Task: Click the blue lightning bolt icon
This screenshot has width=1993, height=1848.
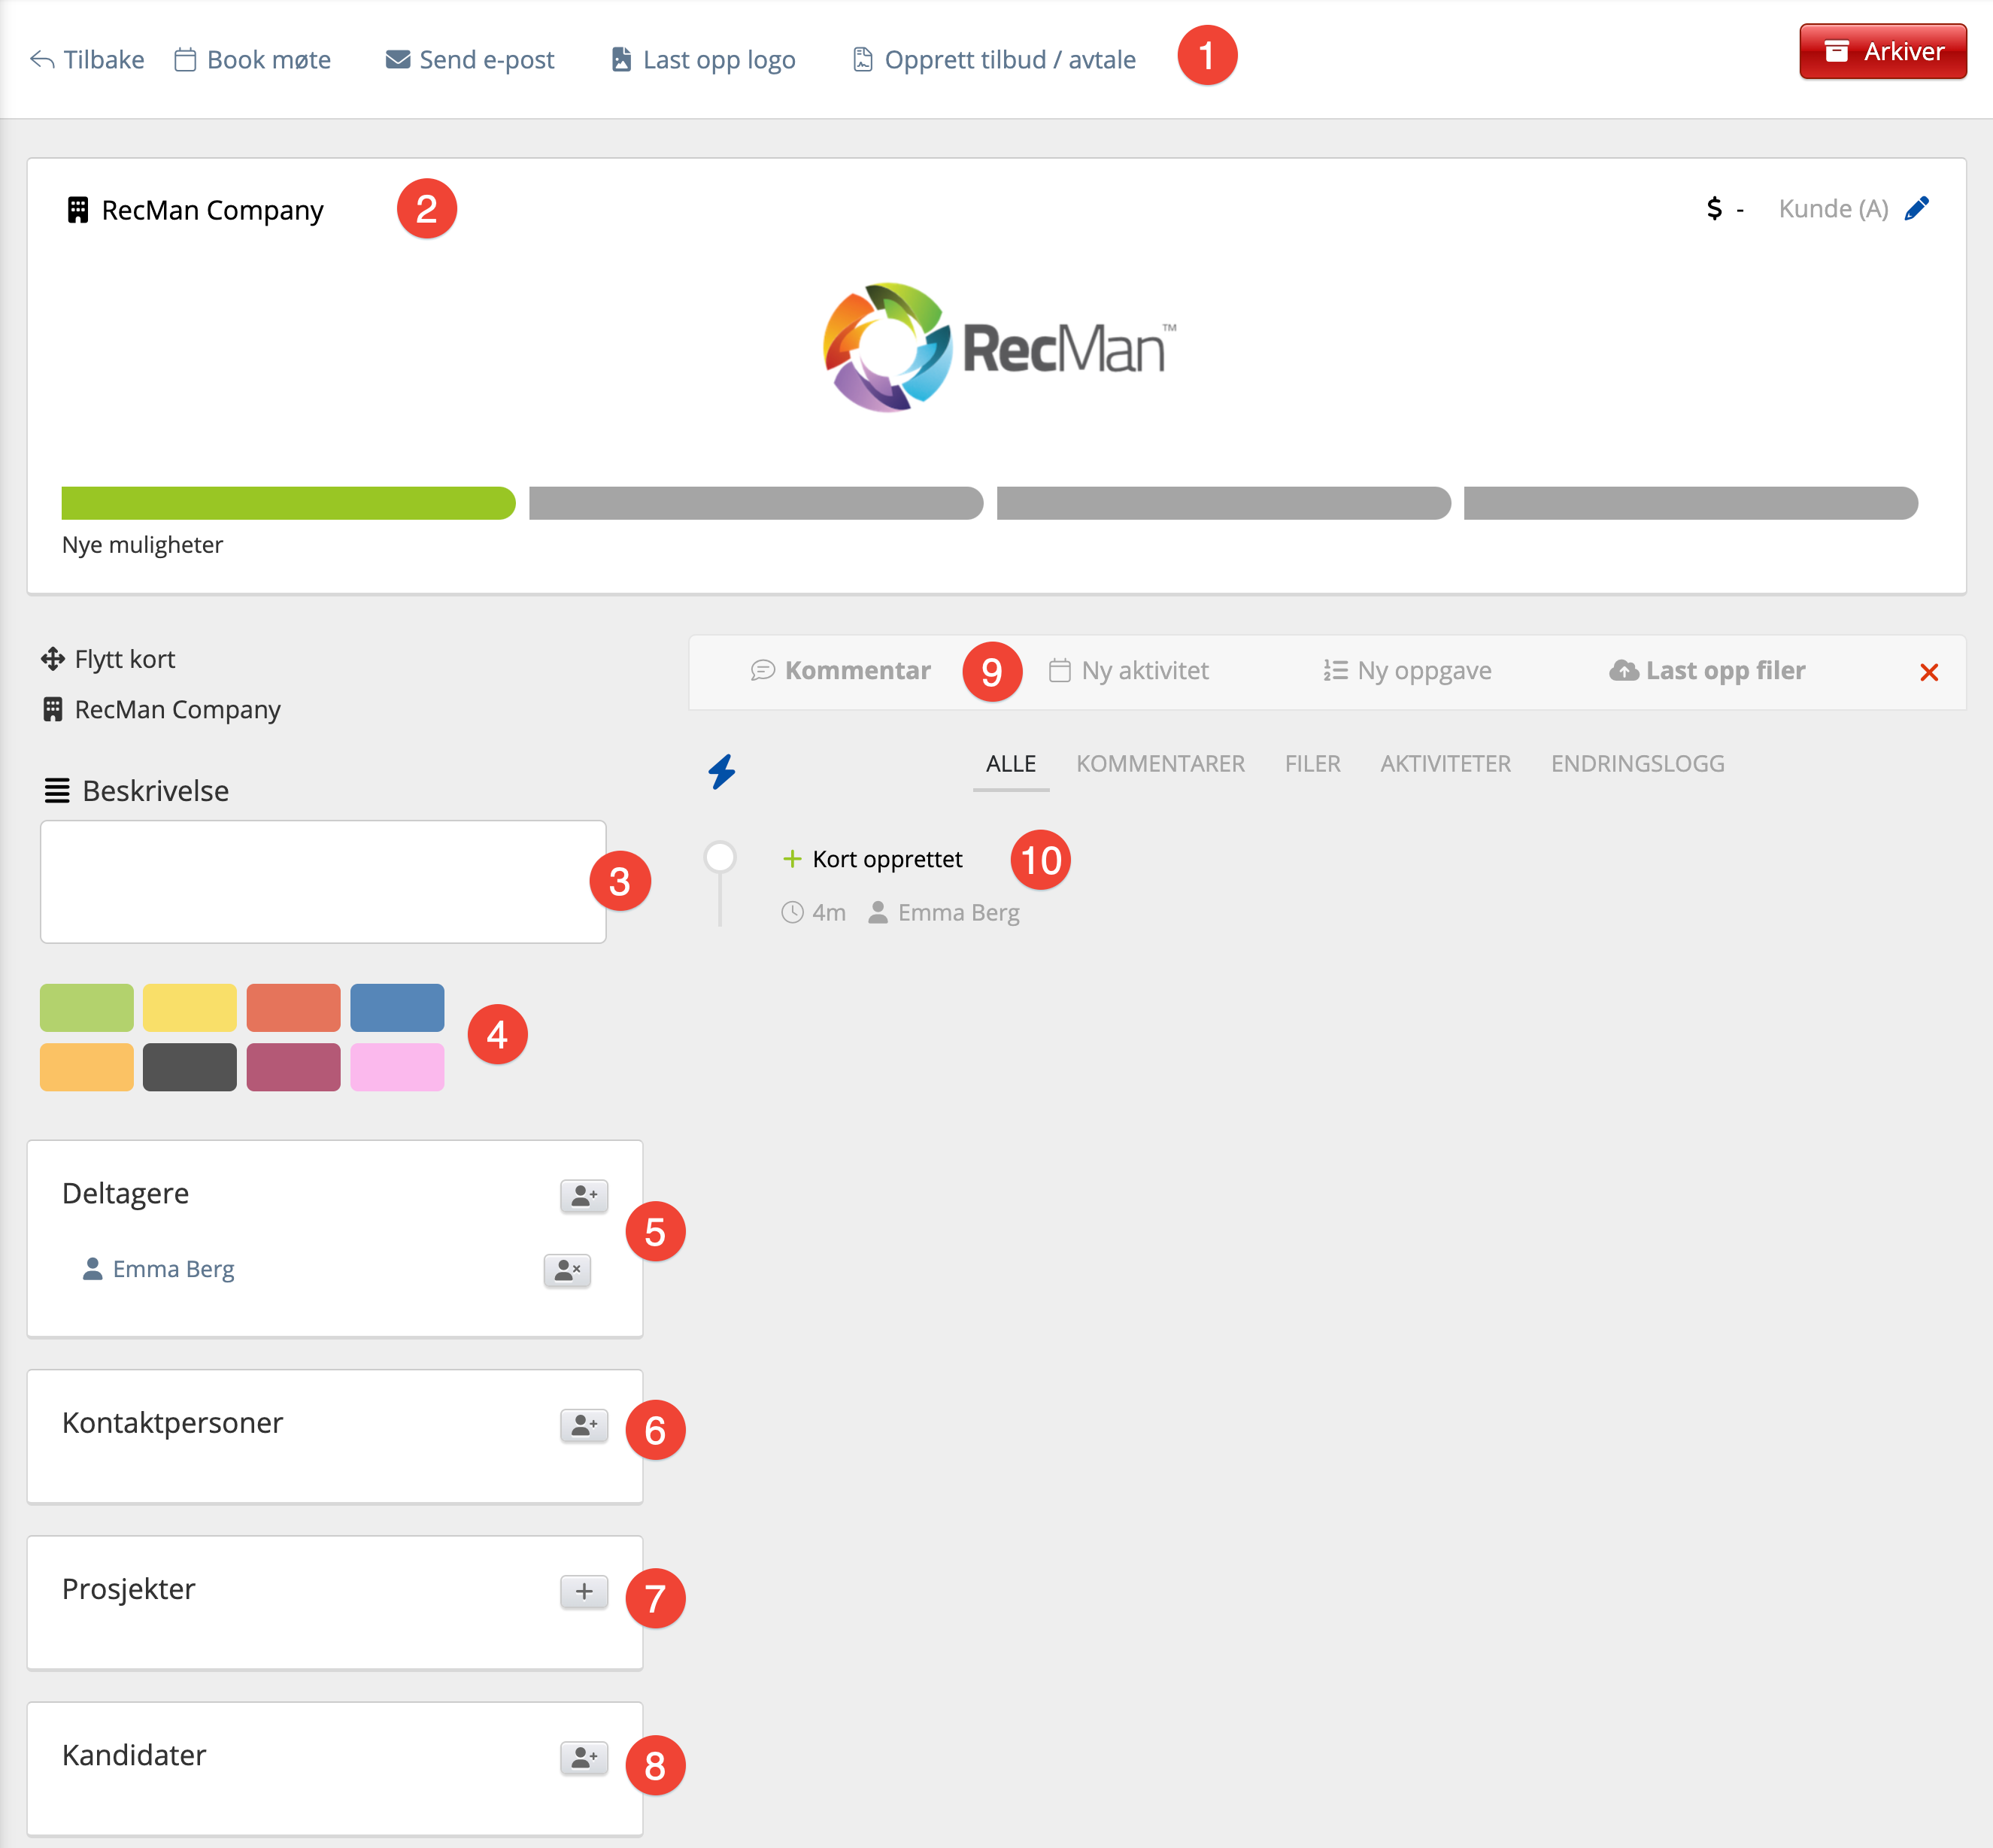Action: [721, 771]
